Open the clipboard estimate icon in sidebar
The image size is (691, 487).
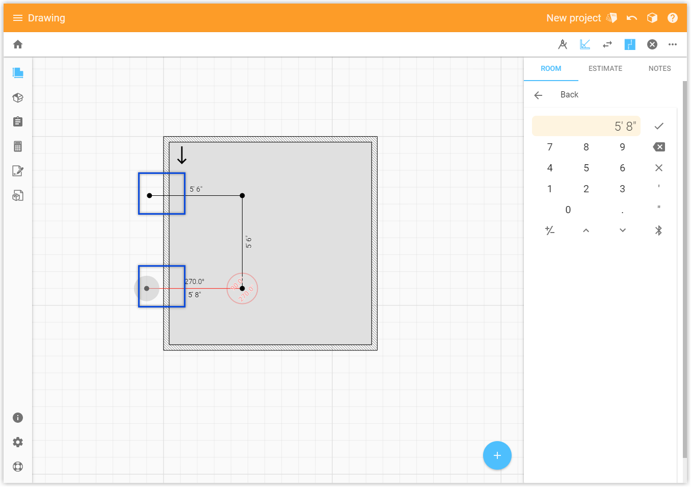coord(18,121)
